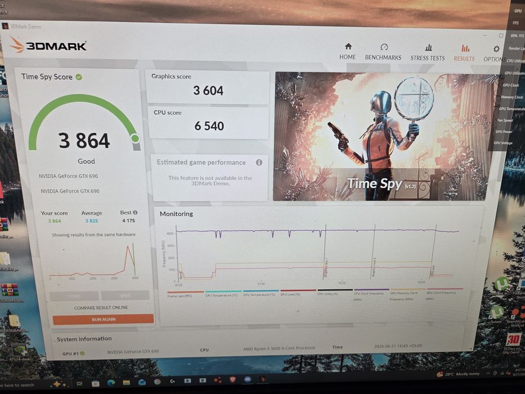Open Discord from the taskbar

tap(248, 379)
